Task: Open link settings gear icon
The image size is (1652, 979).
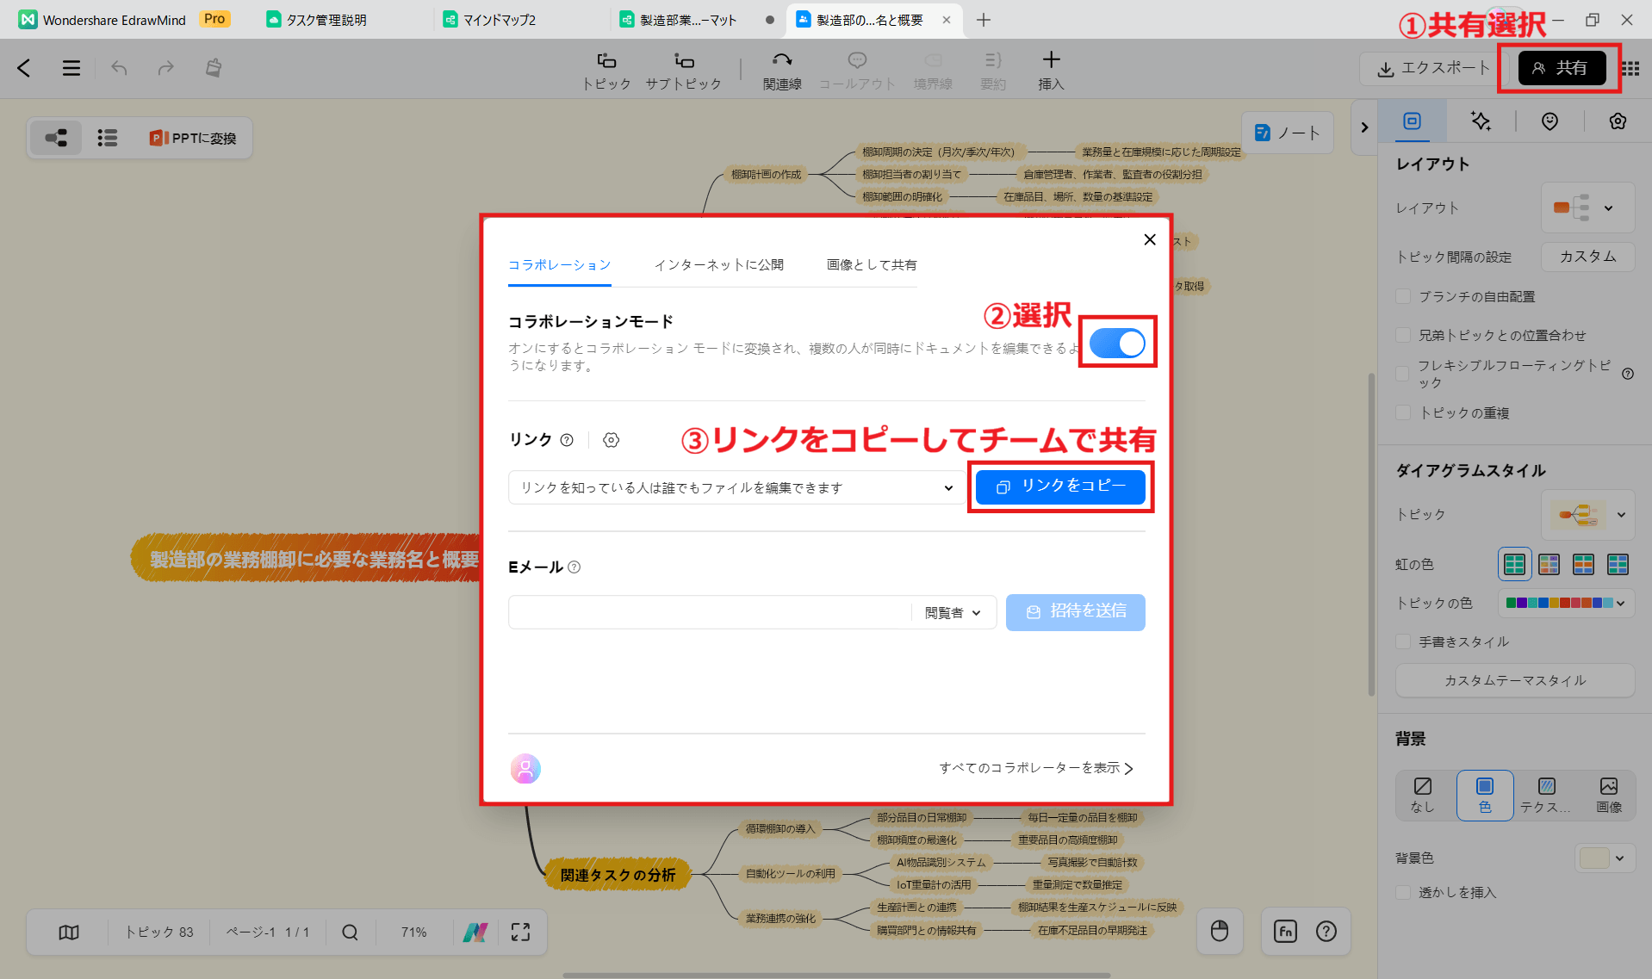Action: point(612,440)
